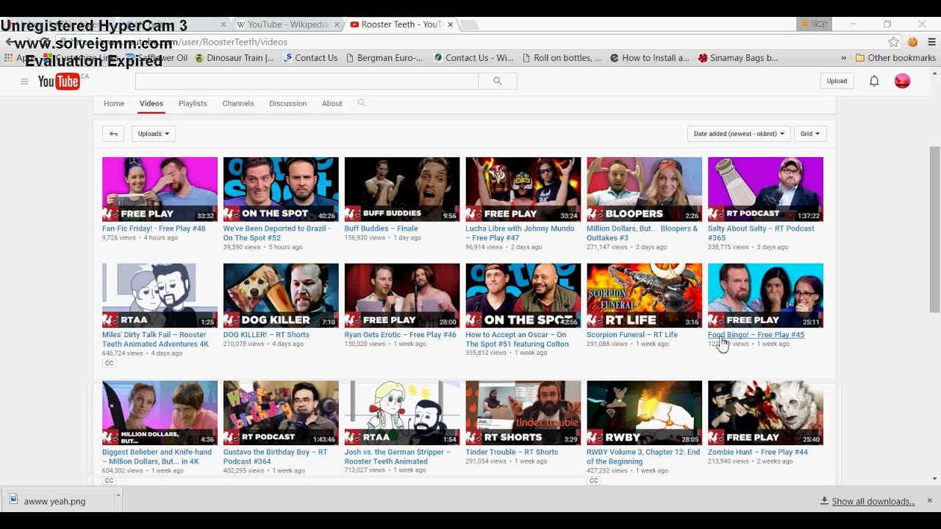This screenshot has width=941, height=529.
Task: Click the Bloopers video thumbnail
Action: pos(644,190)
